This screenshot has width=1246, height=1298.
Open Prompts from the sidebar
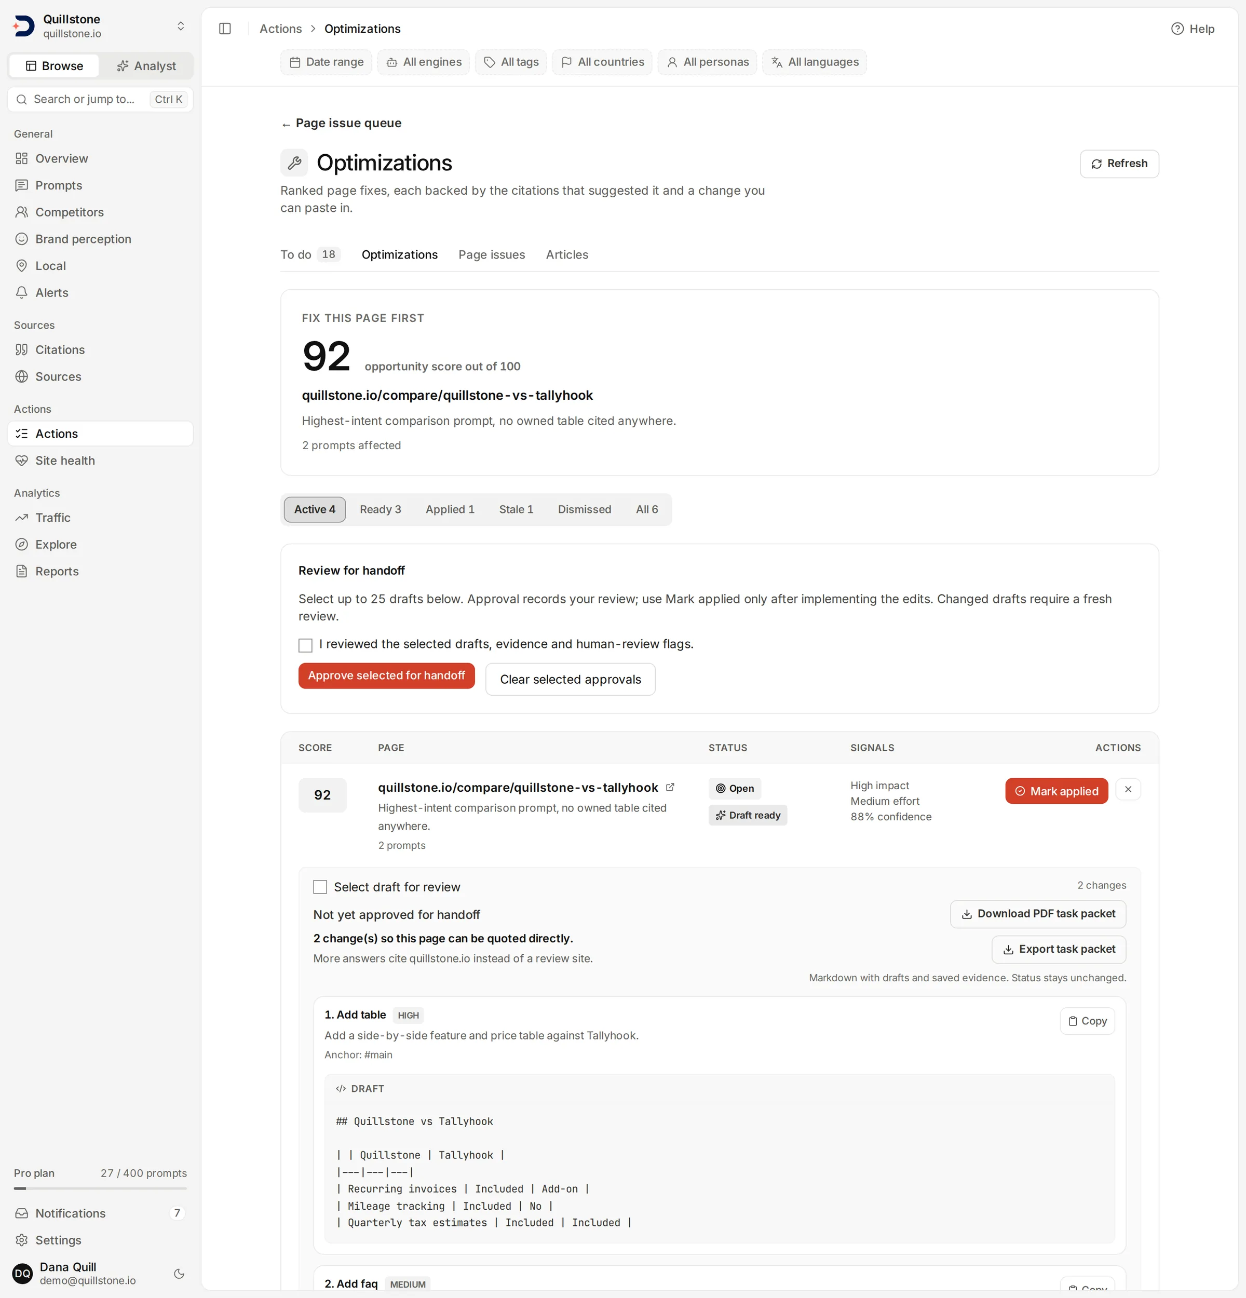point(100,185)
